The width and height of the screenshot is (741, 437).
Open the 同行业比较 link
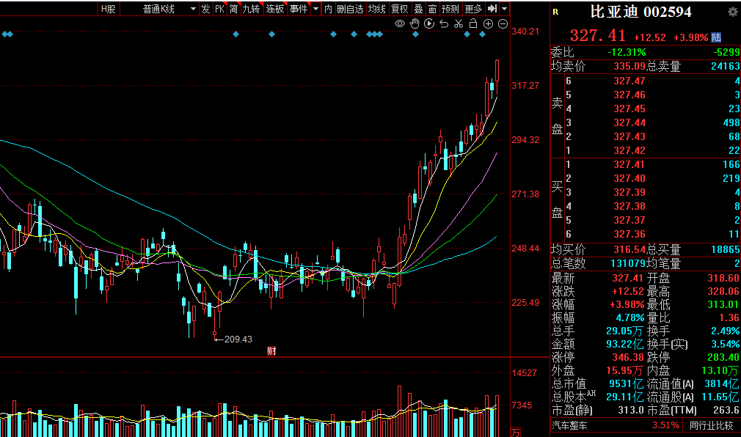[x=710, y=425]
